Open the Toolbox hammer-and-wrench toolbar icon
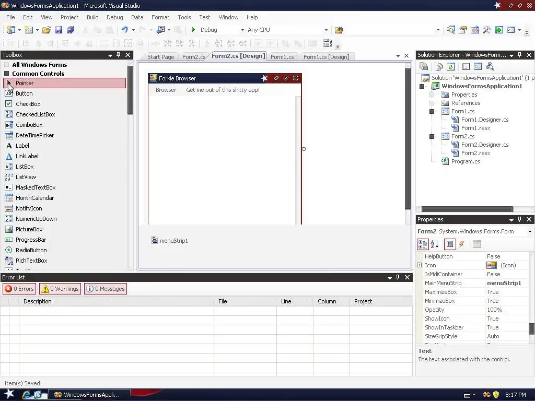The height and width of the screenshot is (401, 535). [x=486, y=30]
